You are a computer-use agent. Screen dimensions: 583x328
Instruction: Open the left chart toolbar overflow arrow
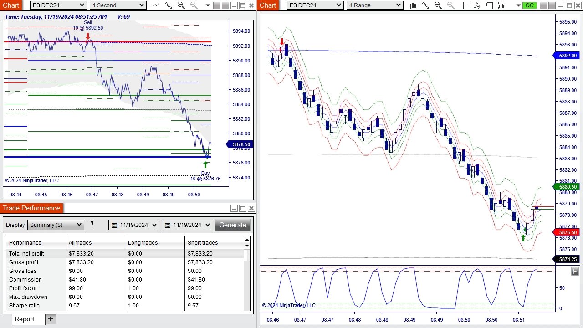(208, 5)
